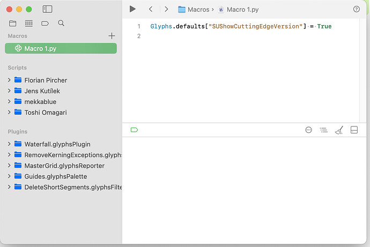
Task: Open the help question mark icon
Action: tap(356, 9)
